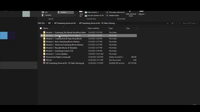Click the Module 8 folder icon
The height and width of the screenshot is (112, 200).
44,54
